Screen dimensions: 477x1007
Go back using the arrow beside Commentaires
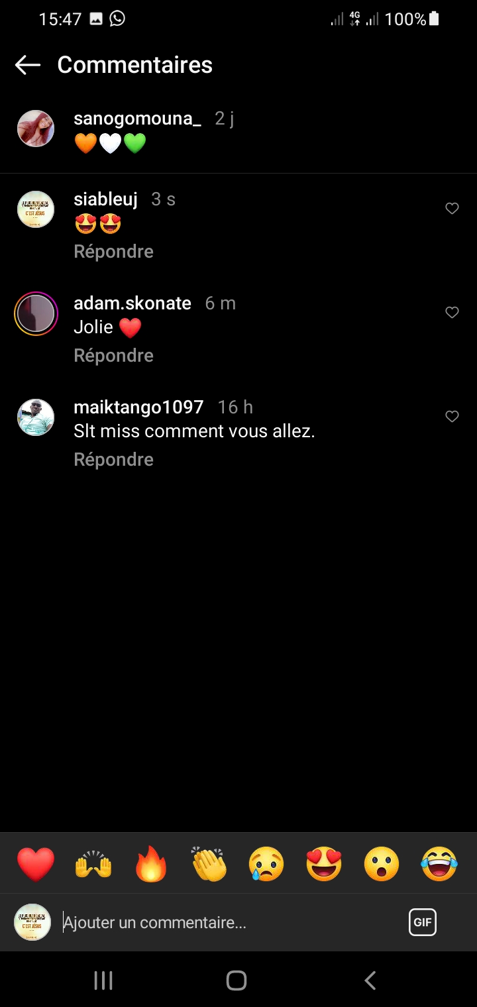[x=28, y=65]
